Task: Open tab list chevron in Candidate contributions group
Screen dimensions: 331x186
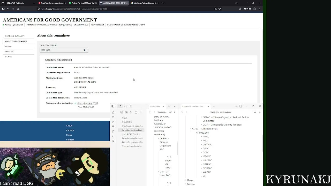Action: coord(236,106)
